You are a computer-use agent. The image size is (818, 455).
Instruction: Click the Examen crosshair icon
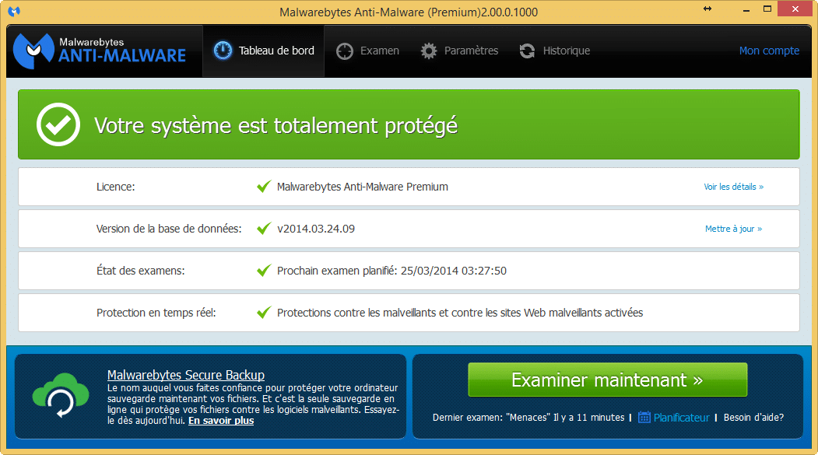point(344,51)
